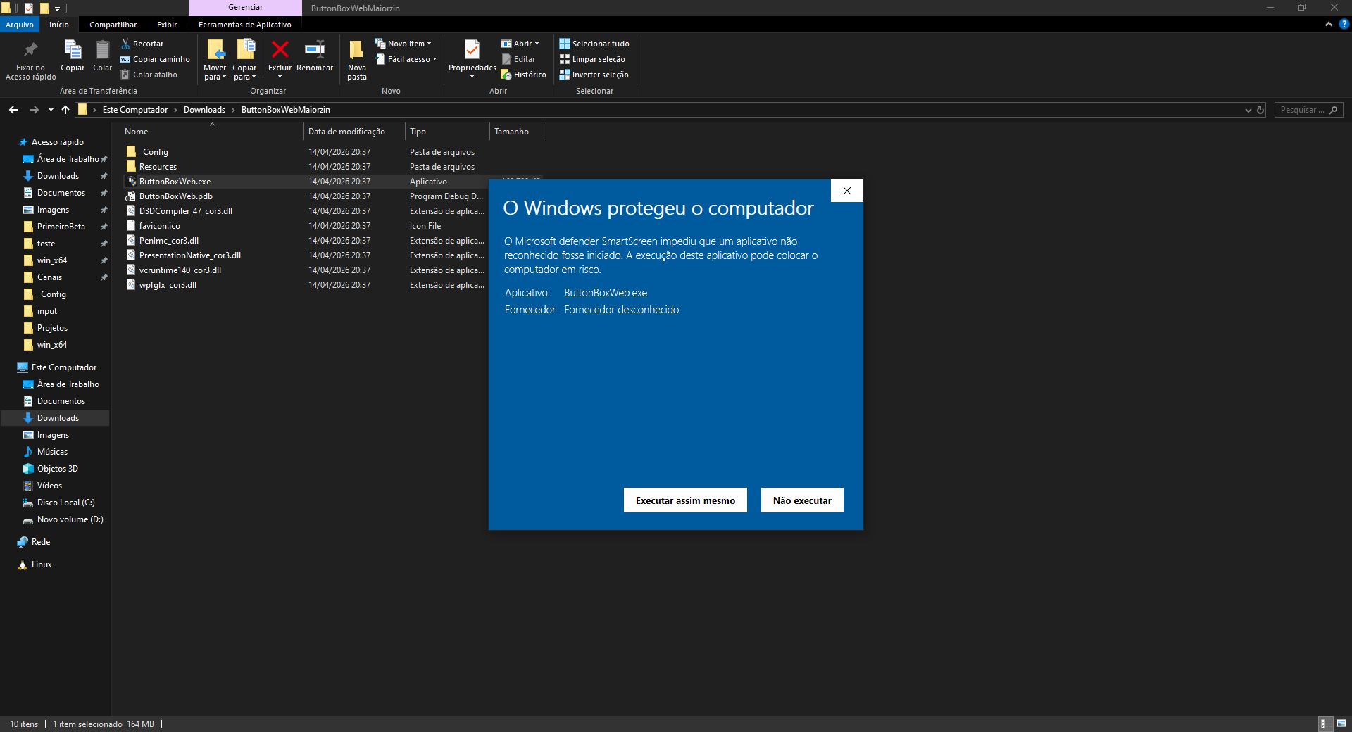The image size is (1352, 732).
Task: Click Inverter seleção
Action: coord(594,75)
